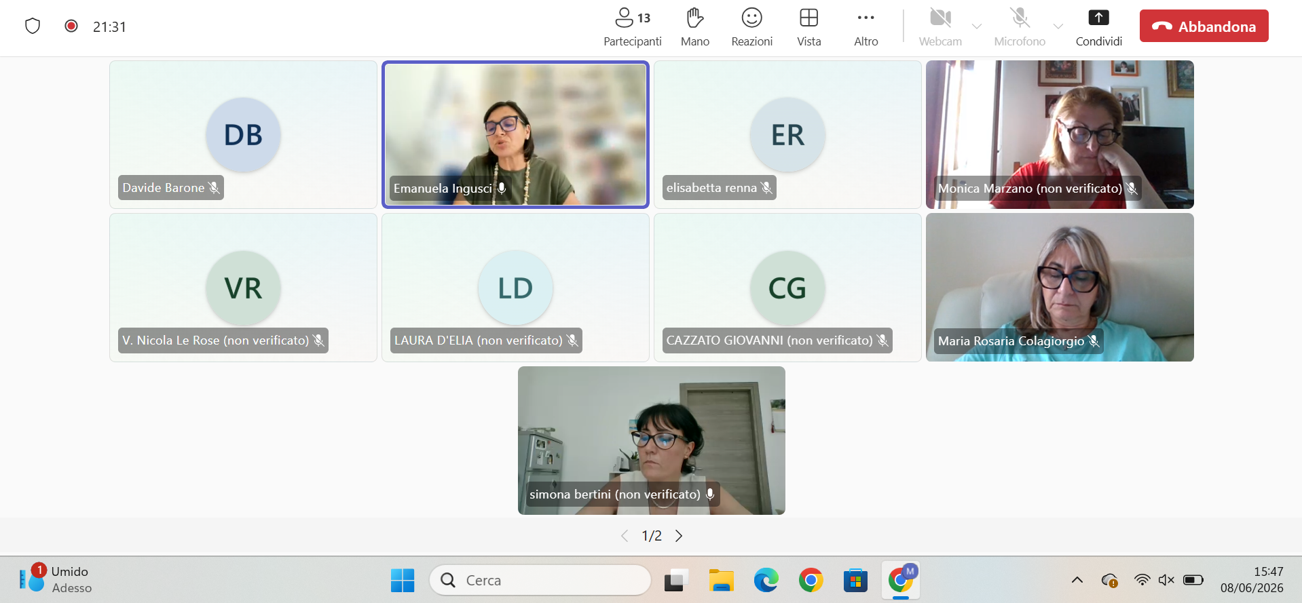Leave the meeting with Abbandona
Screen dimensions: 1302x603
(1204, 26)
